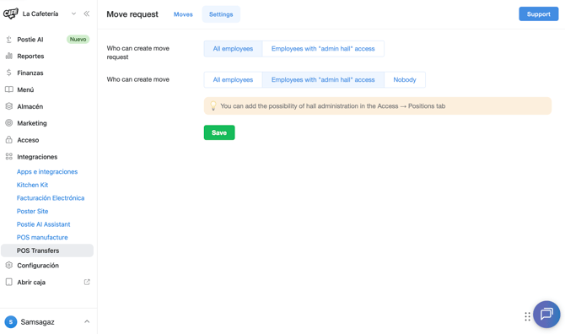Switch to the Moves tab
The image size is (565, 334).
183,14
